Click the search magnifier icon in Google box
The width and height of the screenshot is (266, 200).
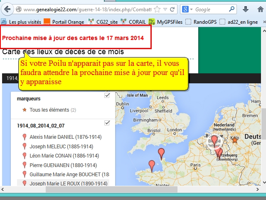[x=232, y=9]
